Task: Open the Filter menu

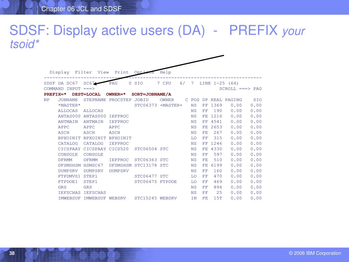Action: (x=84, y=72)
